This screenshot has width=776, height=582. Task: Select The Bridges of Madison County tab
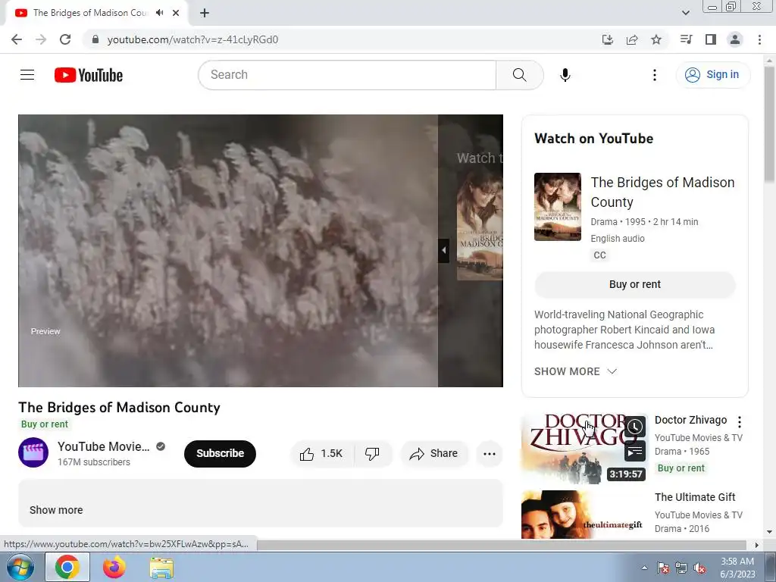(89, 13)
